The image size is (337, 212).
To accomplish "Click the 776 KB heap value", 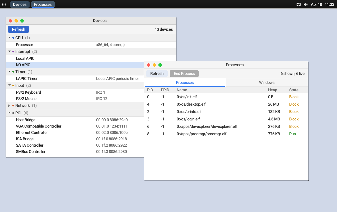I will [x=274, y=134].
